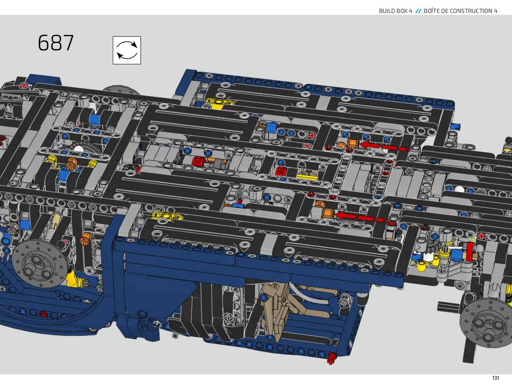Click the step number 687

click(x=56, y=43)
